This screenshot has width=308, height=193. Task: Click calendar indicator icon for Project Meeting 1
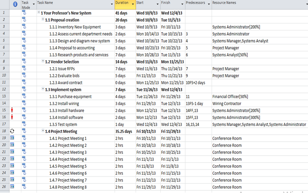coord(13,138)
